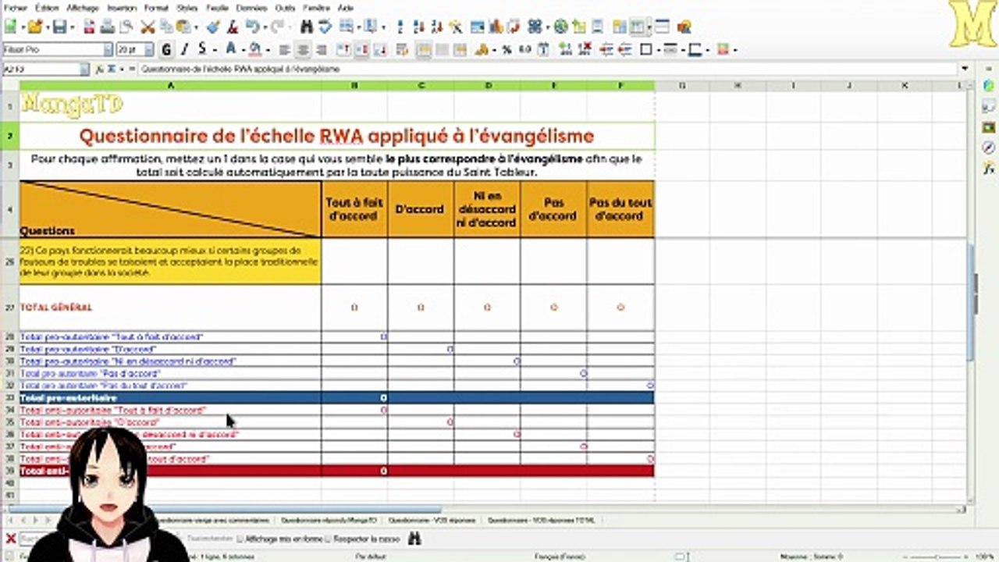This screenshot has height=562, width=999.
Task: Close the Find toolbar with red X
Action: tap(10, 539)
